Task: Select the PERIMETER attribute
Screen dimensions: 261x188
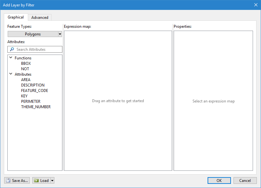Action: point(31,102)
